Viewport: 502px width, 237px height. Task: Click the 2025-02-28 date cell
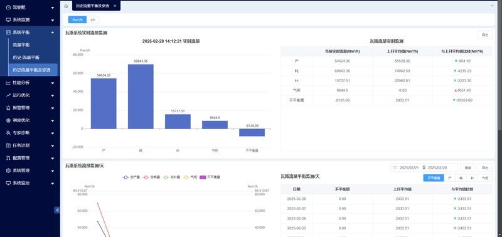(x=296, y=199)
